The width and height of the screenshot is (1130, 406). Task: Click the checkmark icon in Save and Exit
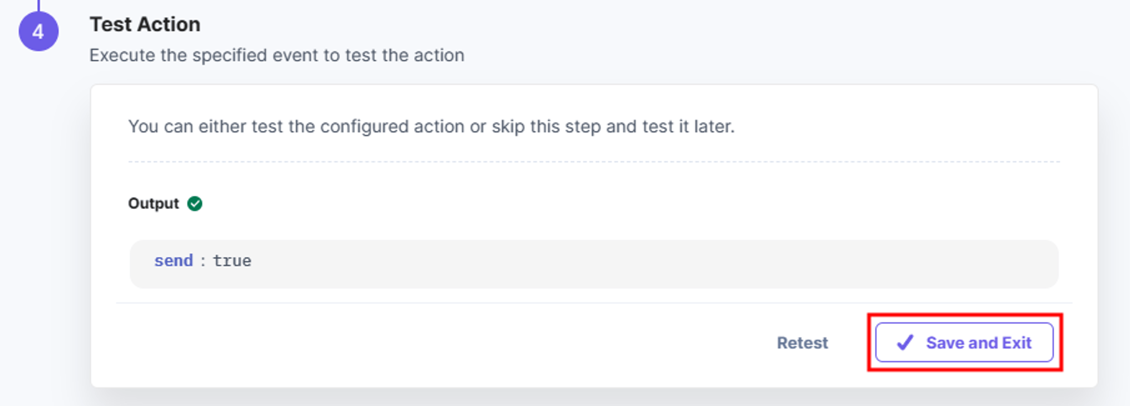(x=905, y=342)
